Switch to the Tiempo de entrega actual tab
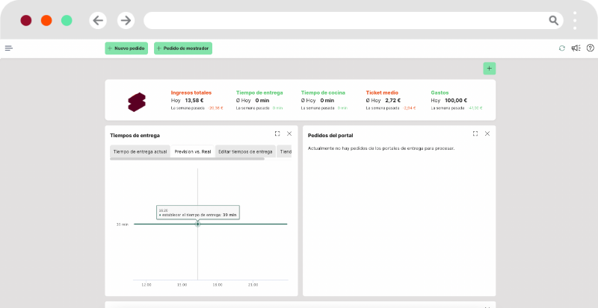This screenshot has width=598, height=308. click(140, 151)
